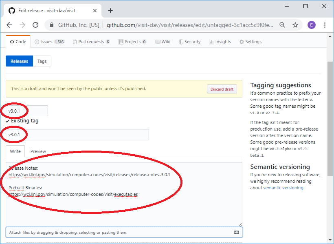
Task: Bookmark this page with the star icon
Action: [295, 25]
